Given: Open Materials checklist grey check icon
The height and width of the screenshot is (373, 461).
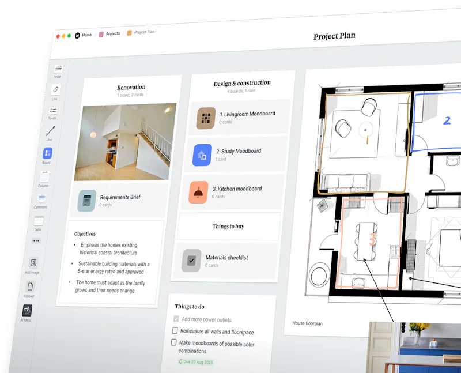Looking at the screenshot, I should click(x=191, y=261).
